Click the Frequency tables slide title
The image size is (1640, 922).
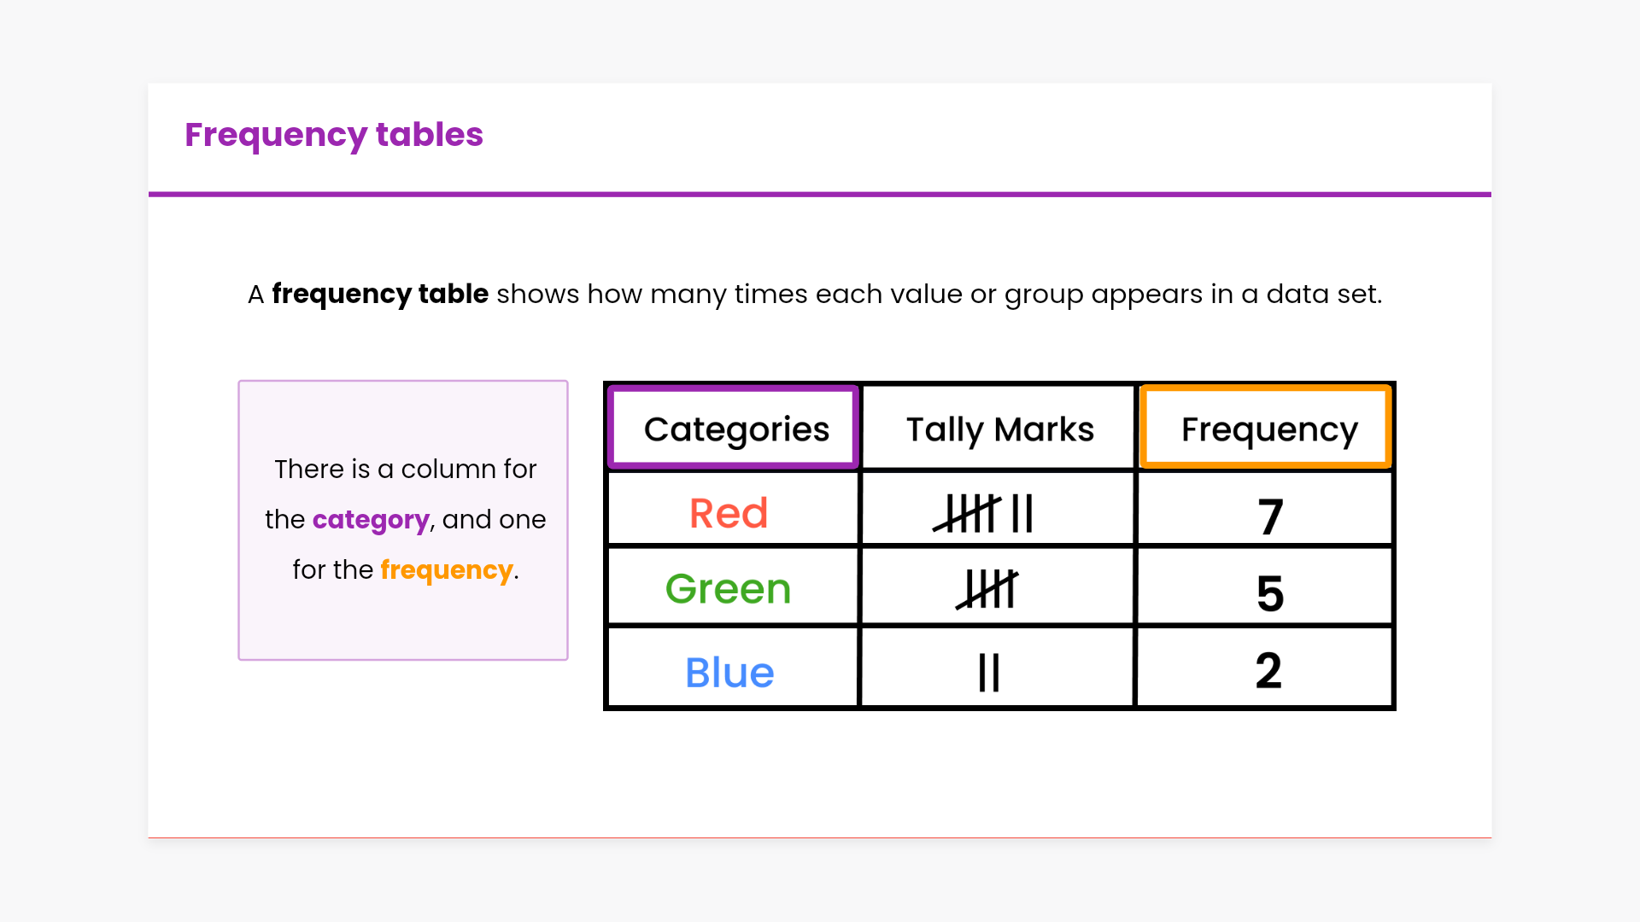[333, 135]
